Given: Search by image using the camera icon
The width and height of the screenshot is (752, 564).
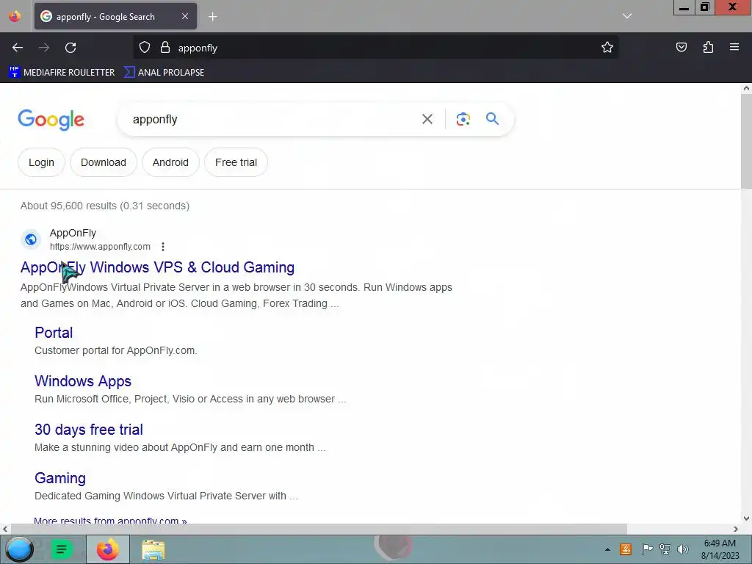Looking at the screenshot, I should click(463, 119).
